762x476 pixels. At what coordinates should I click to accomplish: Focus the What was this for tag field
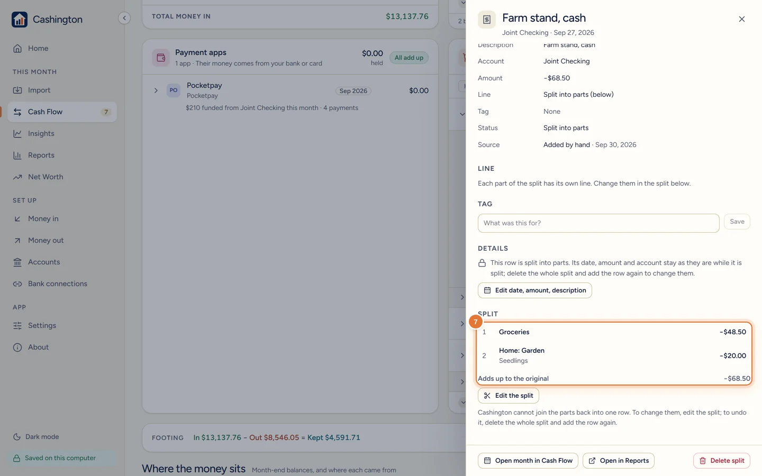pyautogui.click(x=598, y=223)
